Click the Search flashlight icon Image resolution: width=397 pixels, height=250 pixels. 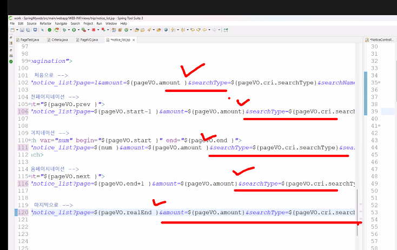tap(149, 30)
